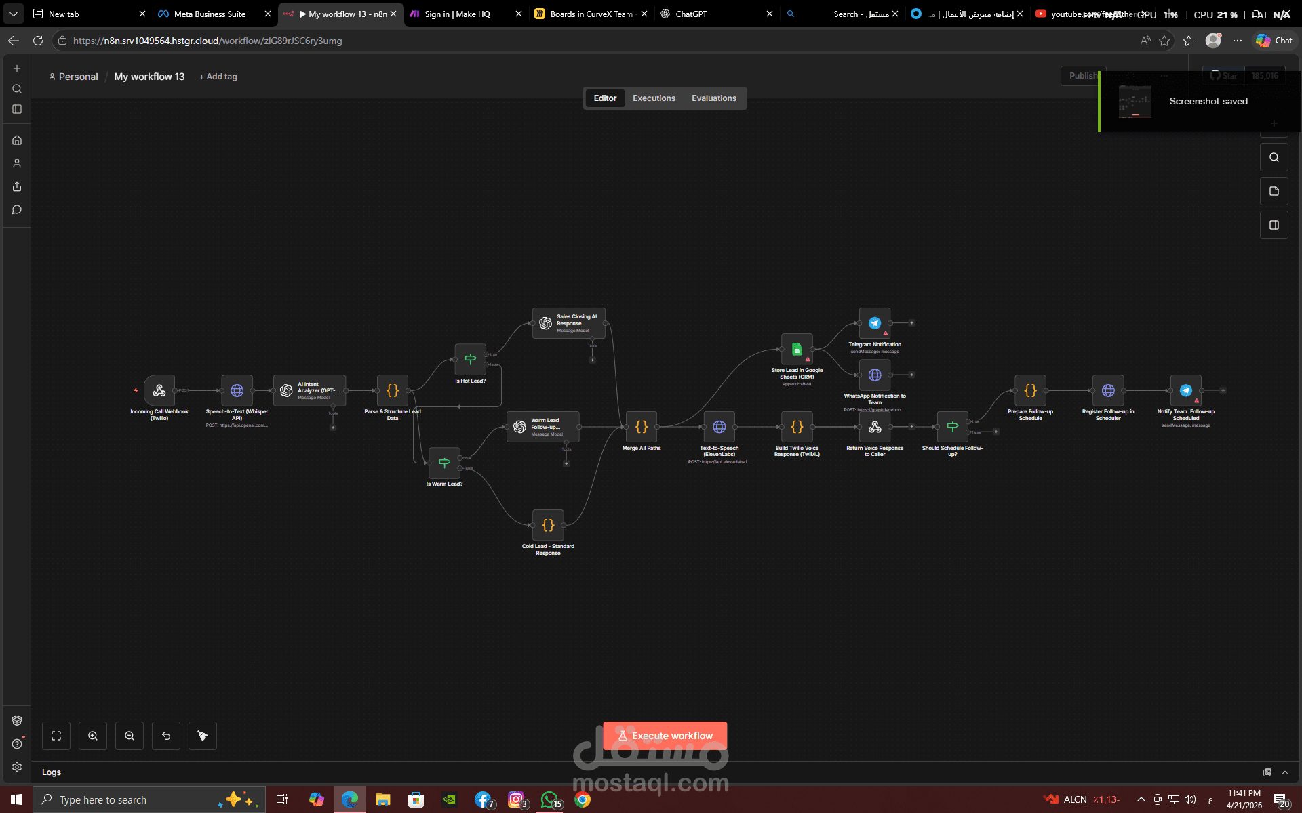Select the Telegram Notification node
Viewport: 1302px width, 813px height.
875,323
